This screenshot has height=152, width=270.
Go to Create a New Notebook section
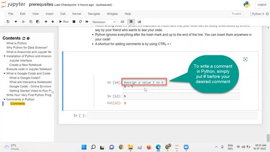[x=25, y=65]
